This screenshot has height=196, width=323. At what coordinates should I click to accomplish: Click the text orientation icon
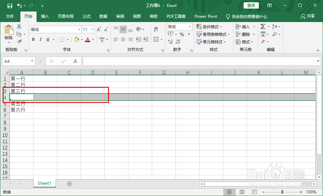(139, 29)
